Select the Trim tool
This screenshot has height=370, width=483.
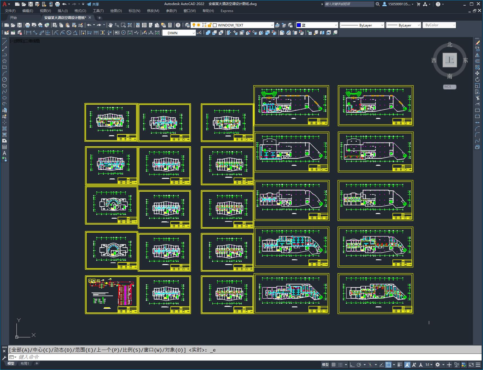click(477, 98)
